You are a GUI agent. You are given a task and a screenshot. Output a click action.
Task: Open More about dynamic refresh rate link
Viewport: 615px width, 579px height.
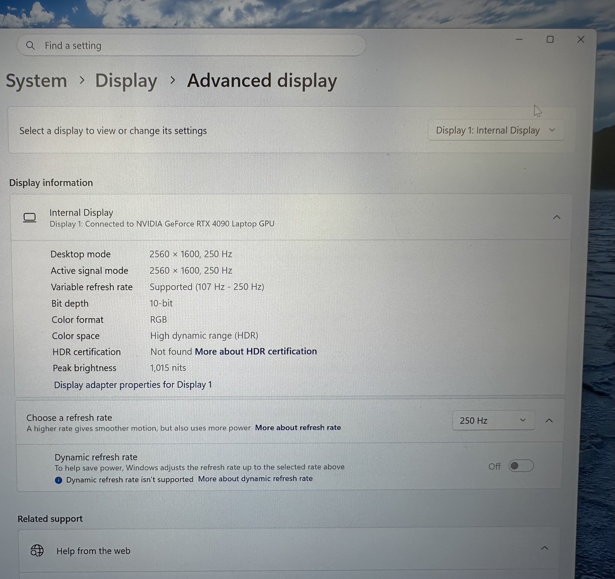(255, 479)
